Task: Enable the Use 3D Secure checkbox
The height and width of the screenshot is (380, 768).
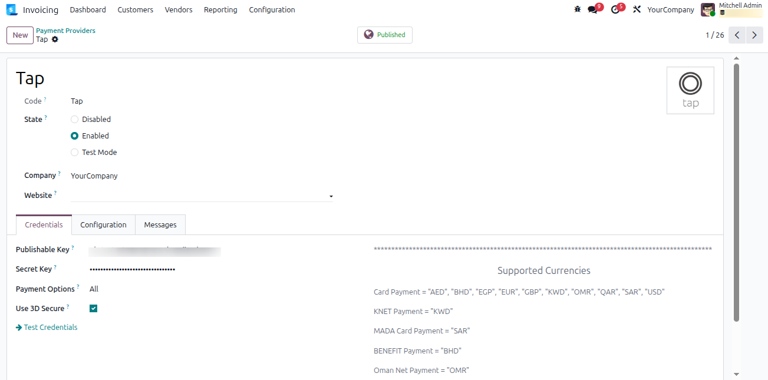Action: click(93, 308)
